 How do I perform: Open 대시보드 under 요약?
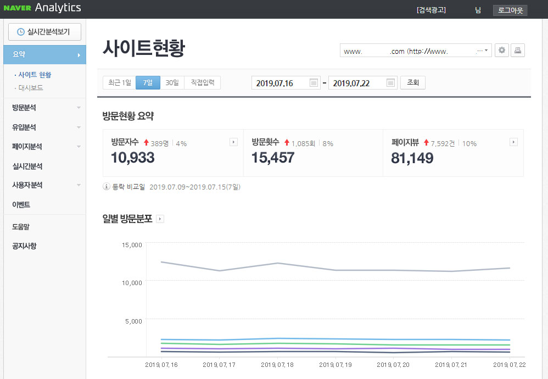tap(31, 88)
